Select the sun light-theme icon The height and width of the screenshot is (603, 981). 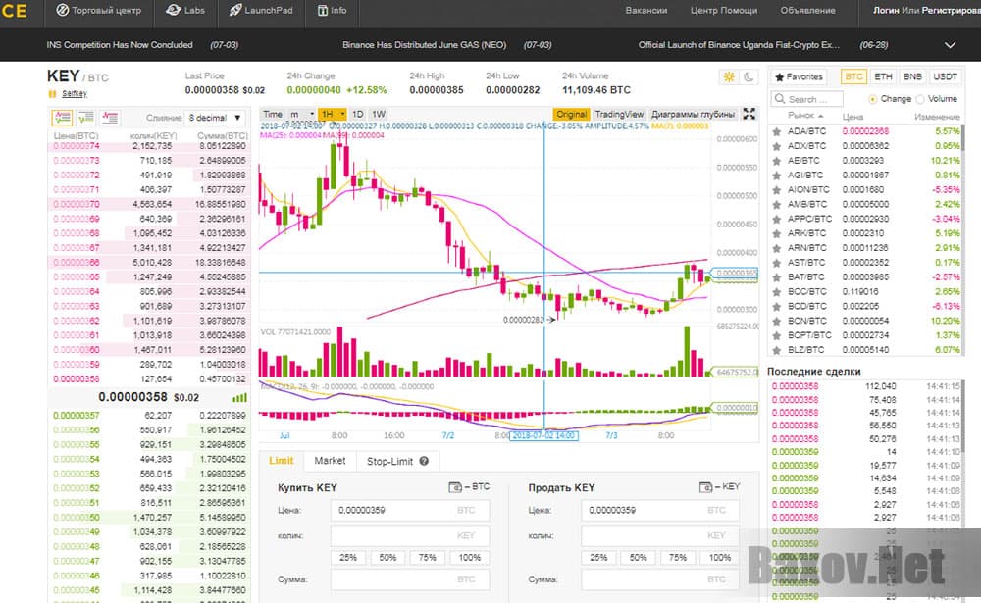(x=728, y=75)
